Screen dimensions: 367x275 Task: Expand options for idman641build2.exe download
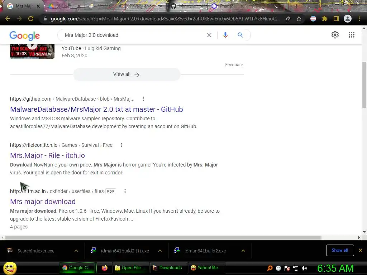pos(243,251)
